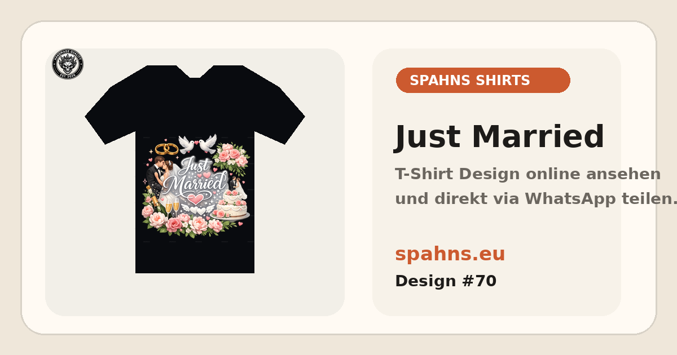Click the golden wedding rings graphic
This screenshot has width=677, height=355.
coord(166,149)
